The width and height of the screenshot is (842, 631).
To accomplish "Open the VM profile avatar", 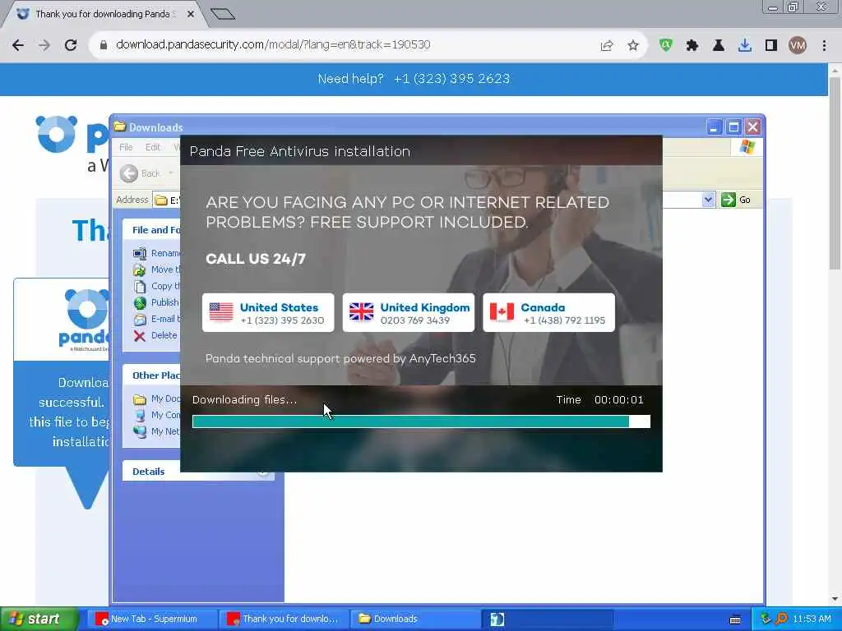I will pos(798,46).
